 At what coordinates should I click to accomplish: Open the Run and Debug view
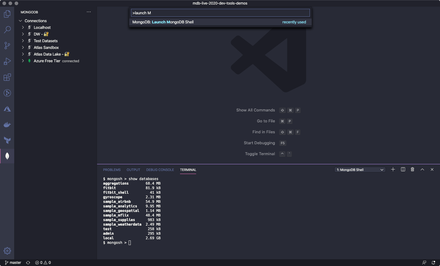pyautogui.click(x=7, y=61)
